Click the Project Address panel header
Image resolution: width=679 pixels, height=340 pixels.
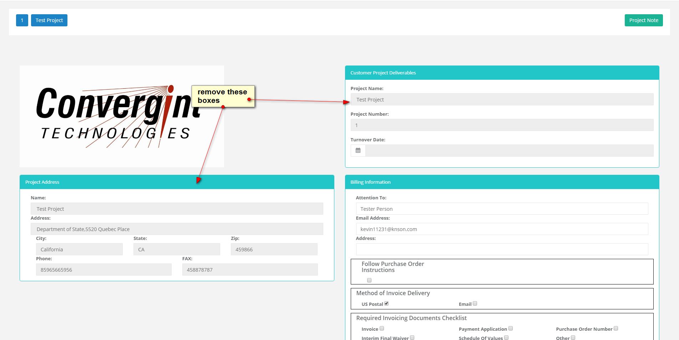click(177, 182)
